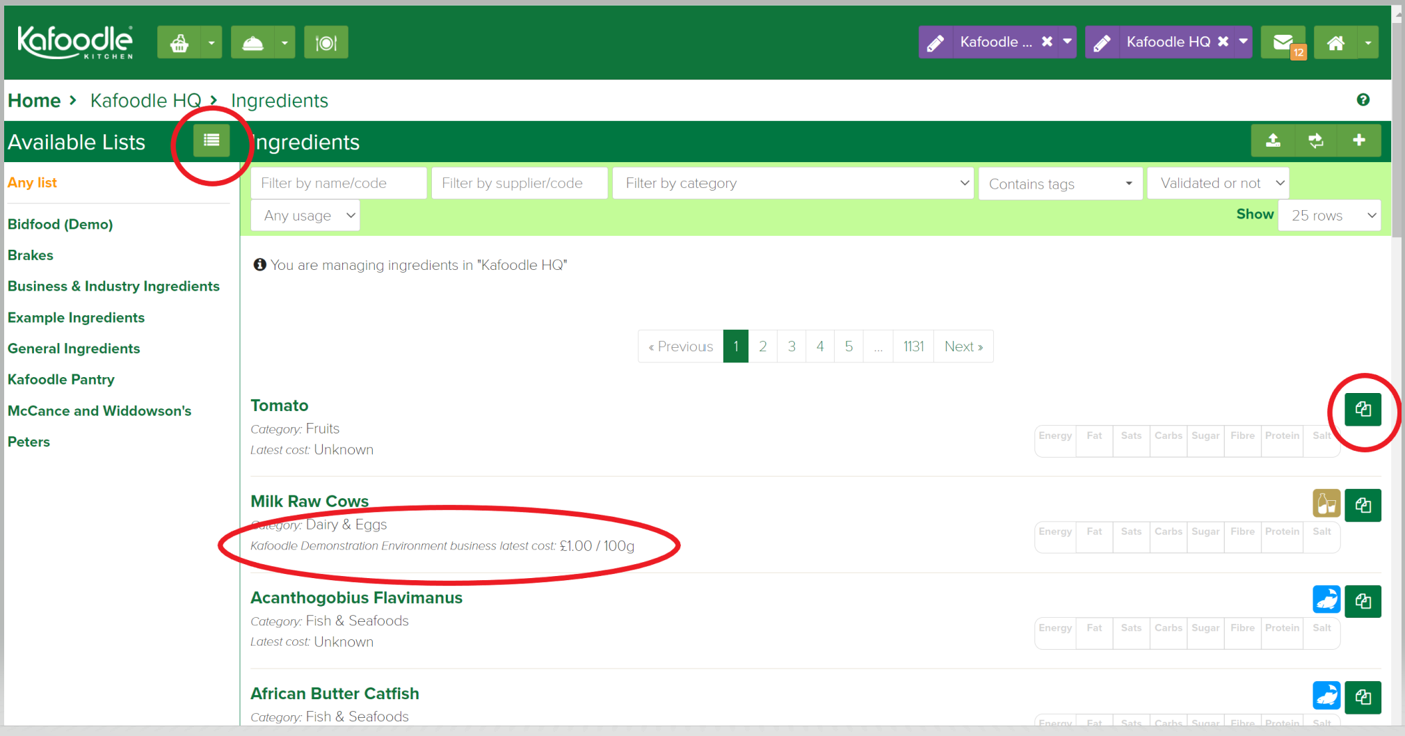
Task: Click pencil edit icon beside Kafoodle HQ
Action: click(x=1102, y=42)
